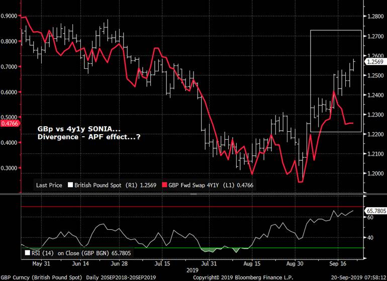Screen dimensions: 387x281
Task: Click the 0.4000 left axis label
Action: pos(9,143)
